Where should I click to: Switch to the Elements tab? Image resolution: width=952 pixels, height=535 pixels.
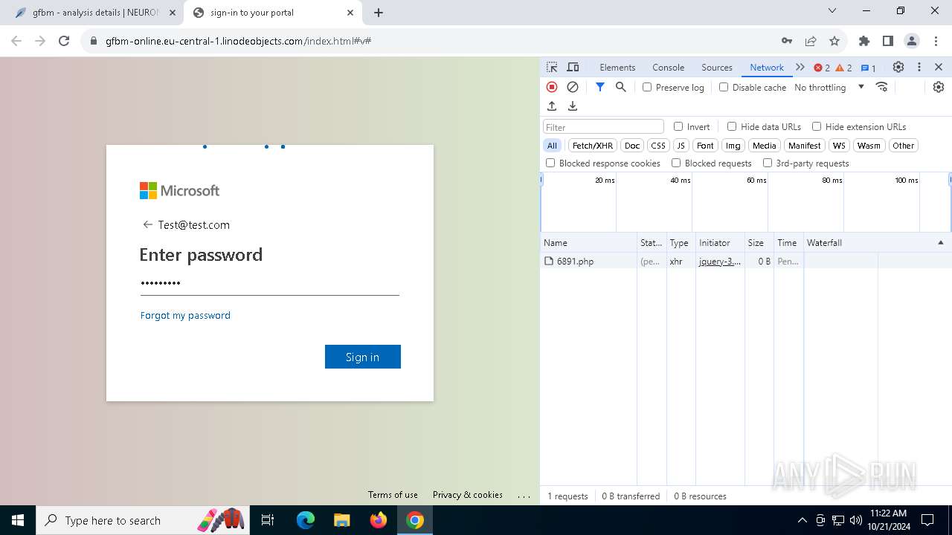click(617, 67)
